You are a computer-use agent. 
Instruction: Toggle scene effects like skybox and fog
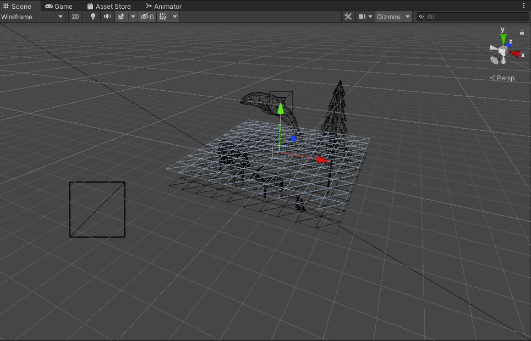[121, 16]
